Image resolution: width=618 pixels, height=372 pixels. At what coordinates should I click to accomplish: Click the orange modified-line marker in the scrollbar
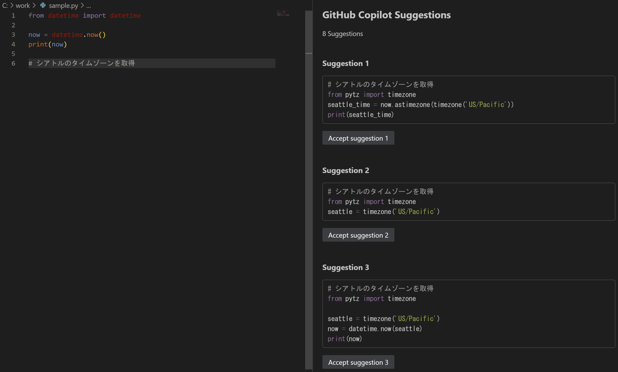click(x=308, y=53)
